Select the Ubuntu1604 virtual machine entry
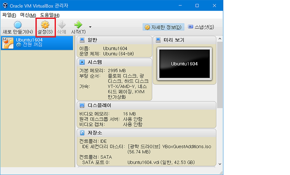 [x=37, y=43]
